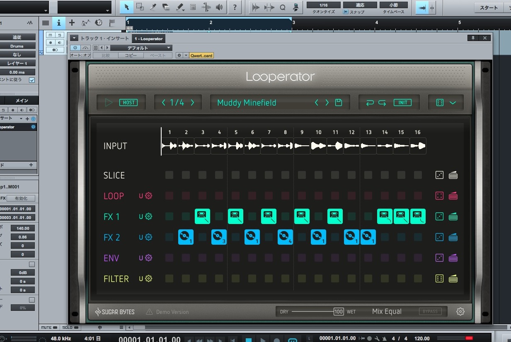Image resolution: width=511 pixels, height=342 pixels.
Task: Open Looperator global settings gear
Action: point(460,311)
